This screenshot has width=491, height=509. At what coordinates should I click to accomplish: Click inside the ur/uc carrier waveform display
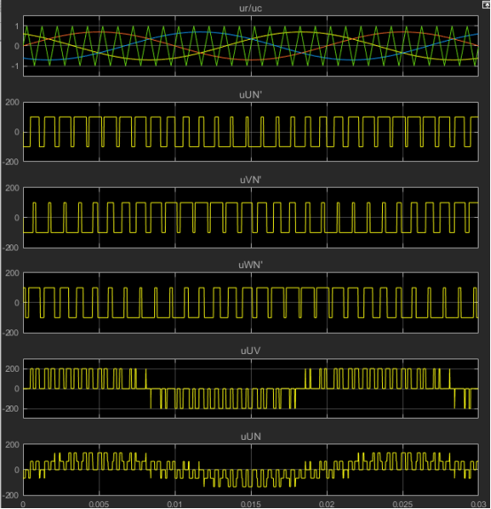click(251, 46)
